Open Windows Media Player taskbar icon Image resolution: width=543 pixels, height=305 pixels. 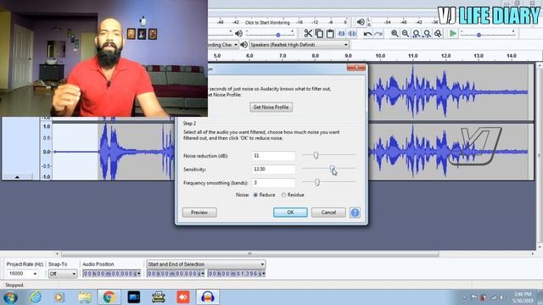[x=59, y=297]
